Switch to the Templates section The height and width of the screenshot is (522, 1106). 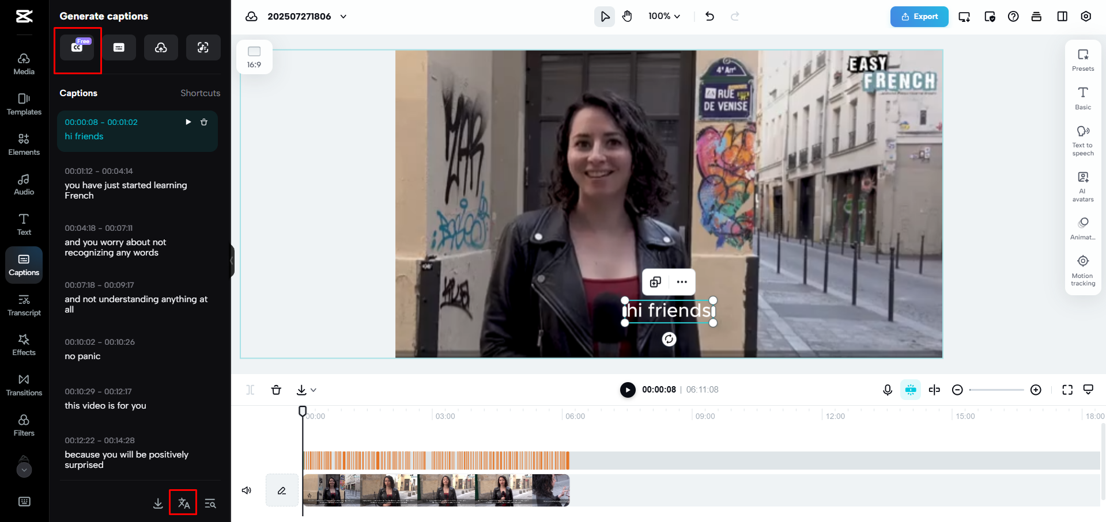tap(24, 104)
